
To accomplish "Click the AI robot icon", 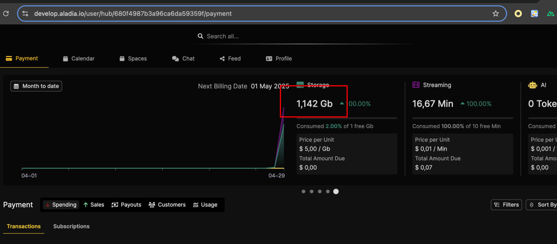I will [533, 85].
